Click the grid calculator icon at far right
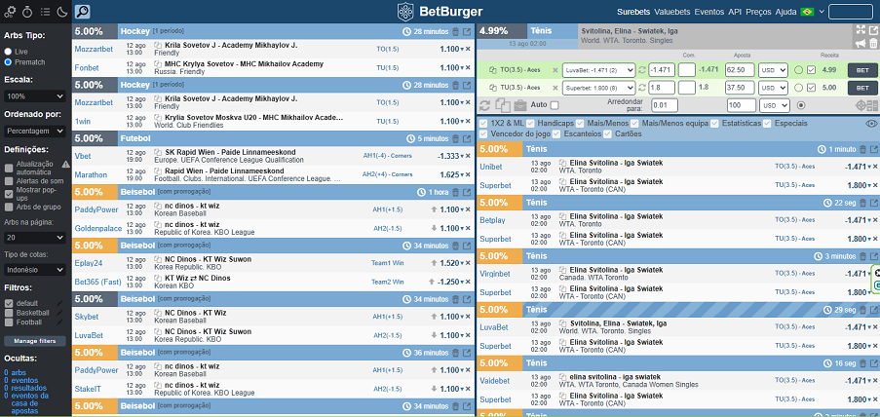880x417 pixels. (x=873, y=105)
